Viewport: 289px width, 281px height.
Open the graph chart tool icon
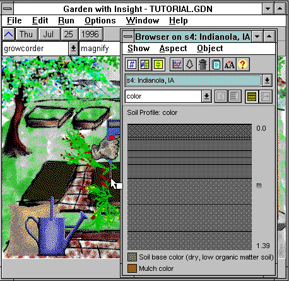(x=177, y=64)
